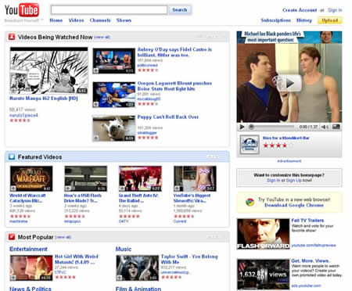The image size is (352, 291).
Task: Open the Videos tab
Action: click(76, 20)
